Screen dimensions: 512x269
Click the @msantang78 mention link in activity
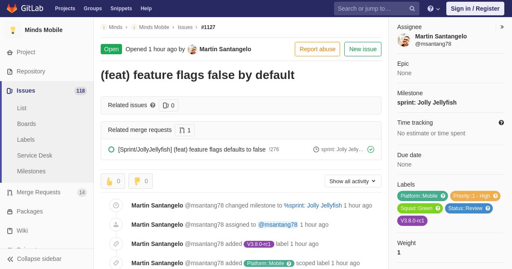click(x=278, y=225)
